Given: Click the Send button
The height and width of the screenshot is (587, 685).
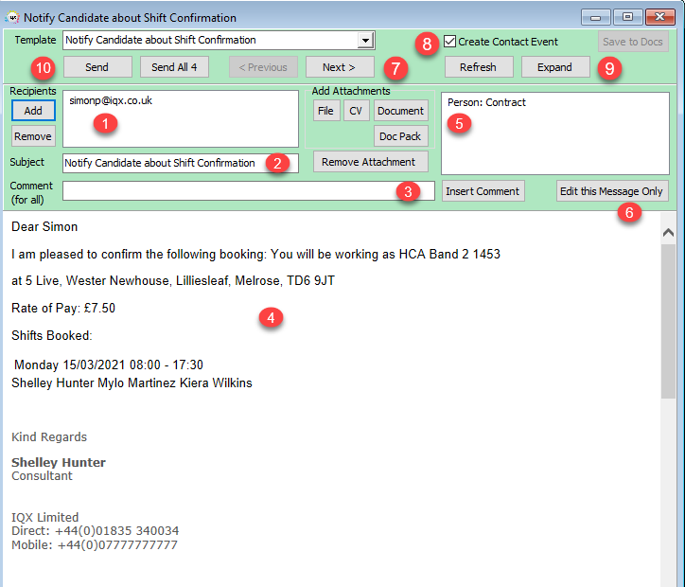Looking at the screenshot, I should pyautogui.click(x=97, y=67).
